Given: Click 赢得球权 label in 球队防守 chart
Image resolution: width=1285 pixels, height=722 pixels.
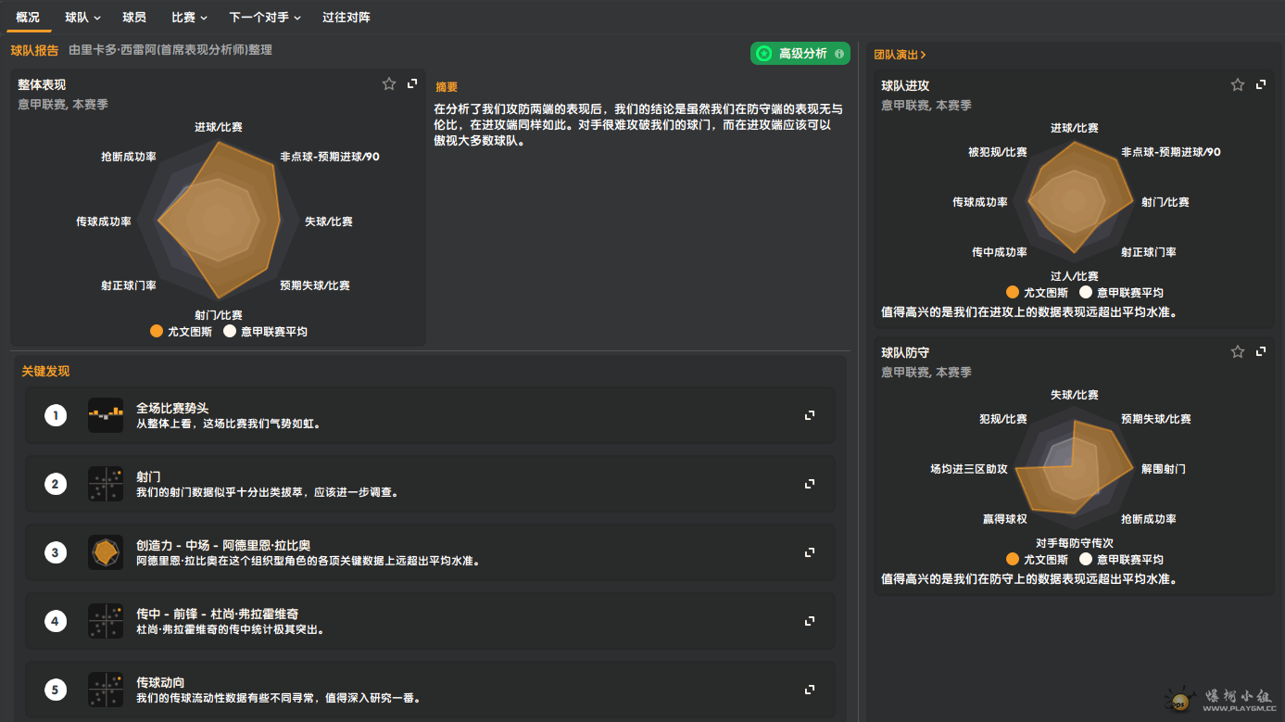Looking at the screenshot, I should pyautogui.click(x=1005, y=519).
